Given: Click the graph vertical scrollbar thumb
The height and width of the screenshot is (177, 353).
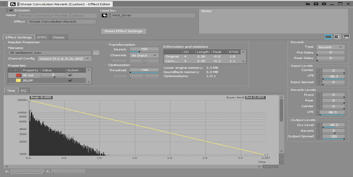Looking at the screenshot, I should click(x=281, y=110).
